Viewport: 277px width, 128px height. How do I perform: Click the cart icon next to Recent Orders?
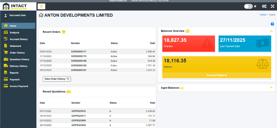coord(64,32)
